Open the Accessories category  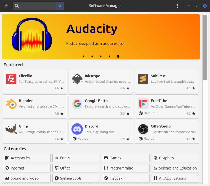[27, 158]
